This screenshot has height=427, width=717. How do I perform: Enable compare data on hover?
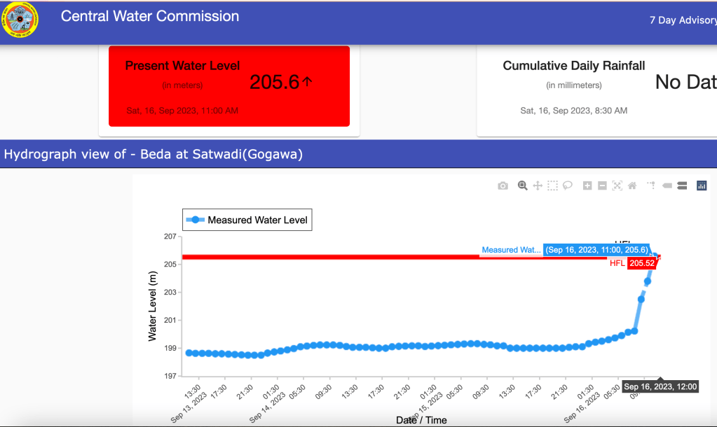pos(682,185)
